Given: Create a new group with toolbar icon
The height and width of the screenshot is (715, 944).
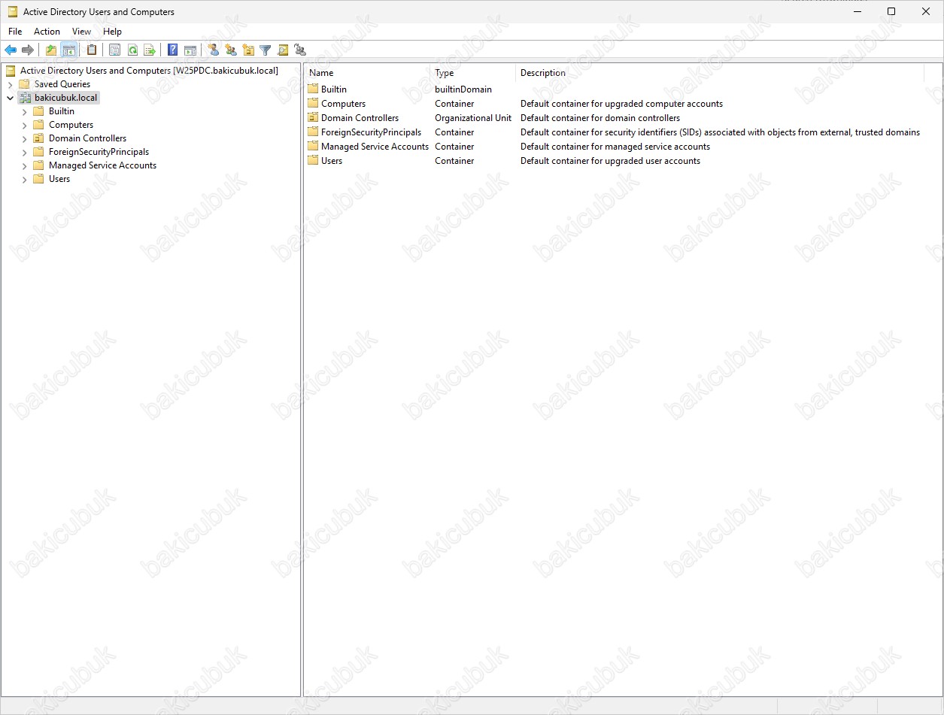Looking at the screenshot, I should (x=231, y=50).
